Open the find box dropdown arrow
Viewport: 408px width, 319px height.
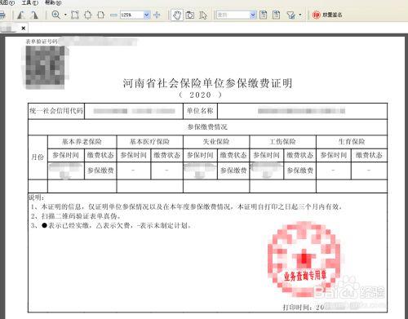[x=253, y=15]
